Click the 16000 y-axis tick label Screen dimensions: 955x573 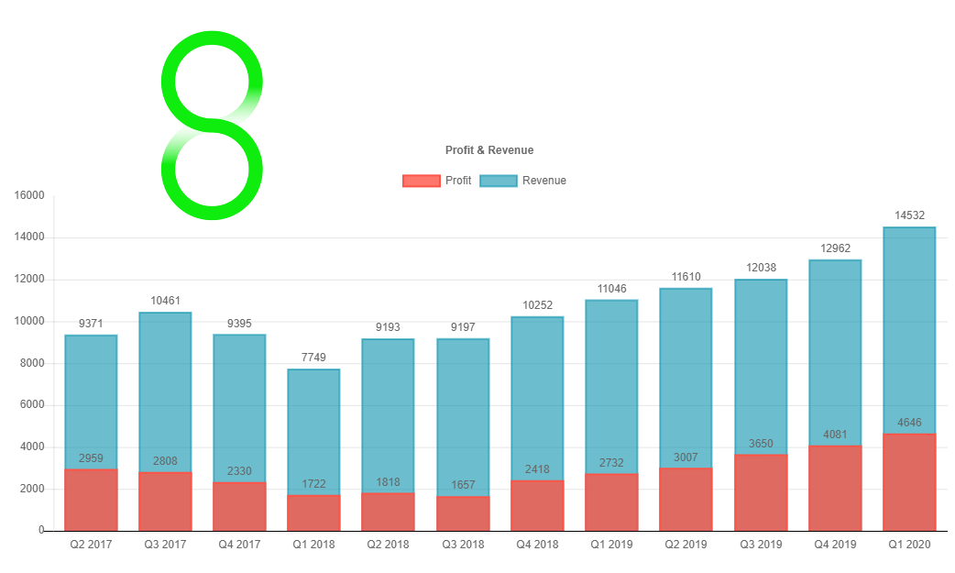click(29, 195)
